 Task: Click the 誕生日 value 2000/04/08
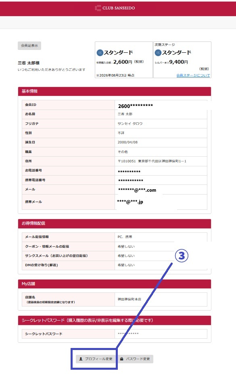click(127, 142)
